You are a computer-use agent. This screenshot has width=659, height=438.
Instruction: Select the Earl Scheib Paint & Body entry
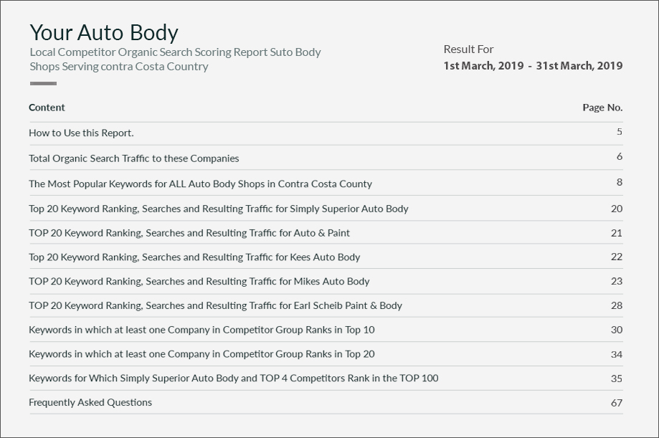[215, 305]
